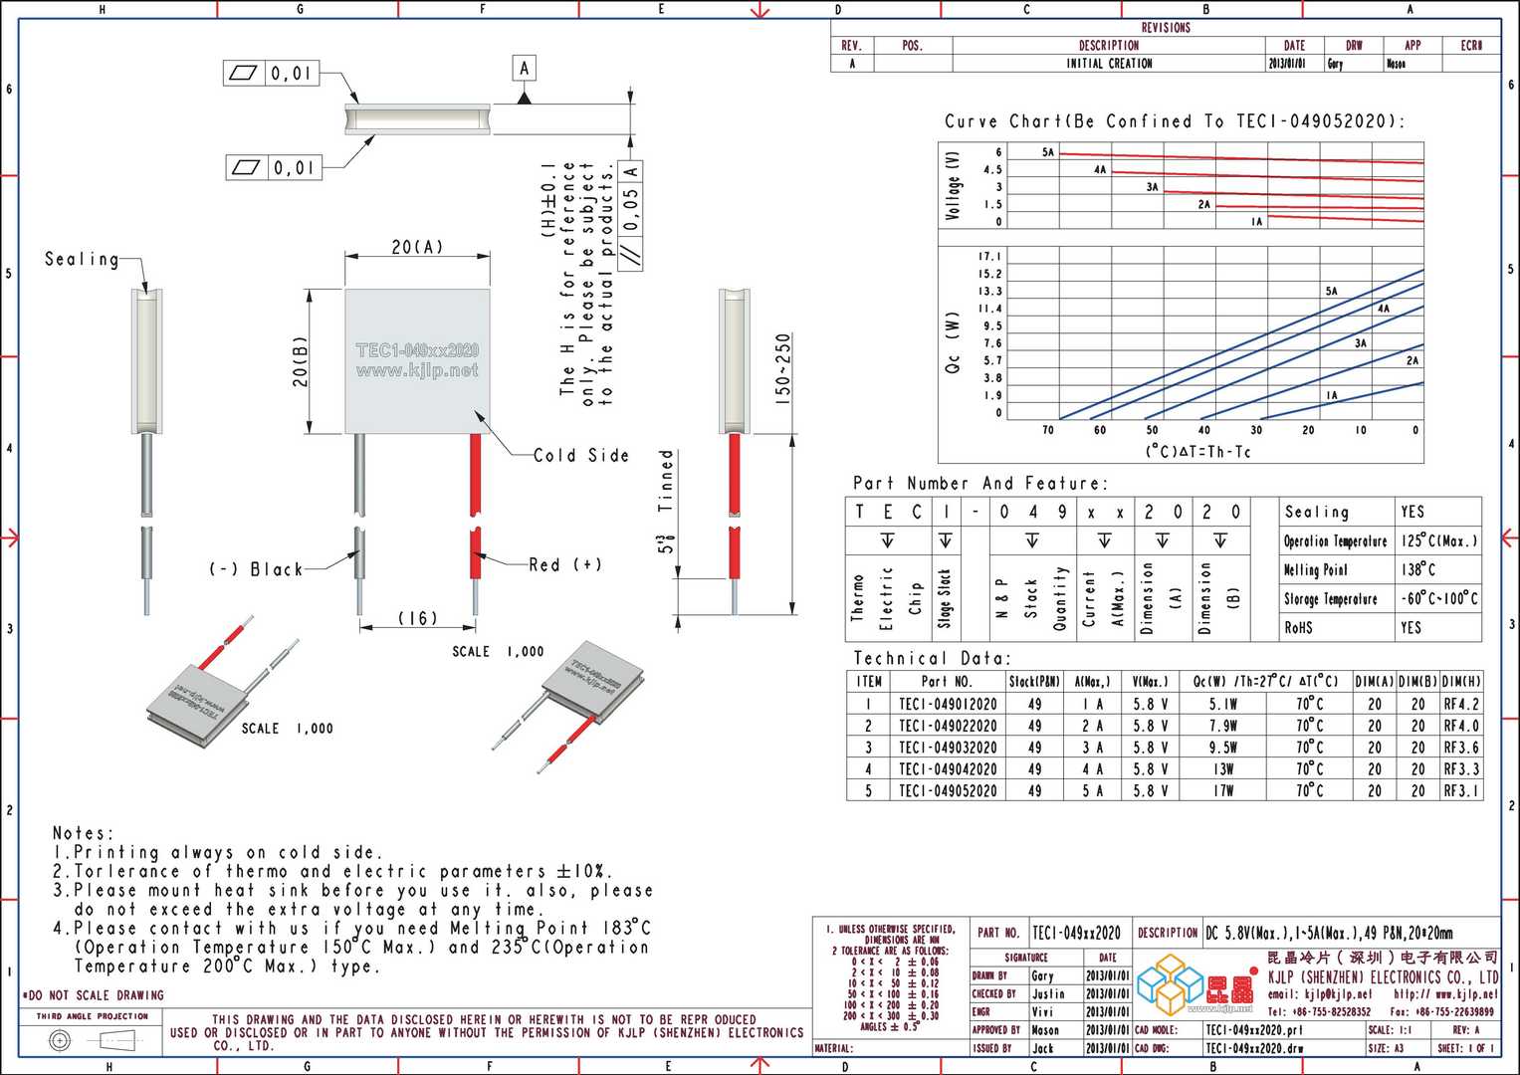1520x1075 pixels.
Task: Click part number 'TEC1-049032020' in the table
Action: click(948, 748)
